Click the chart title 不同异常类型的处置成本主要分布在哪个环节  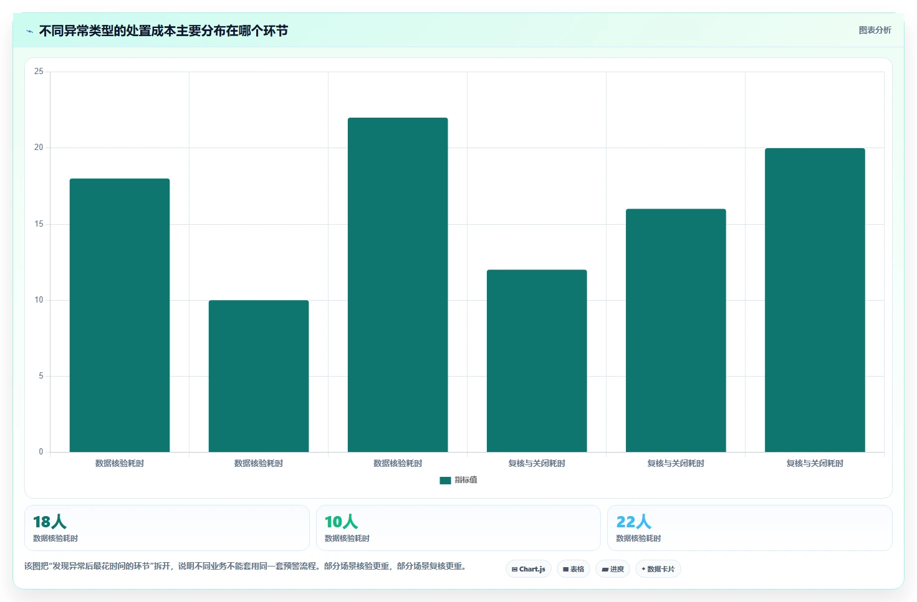pos(163,31)
